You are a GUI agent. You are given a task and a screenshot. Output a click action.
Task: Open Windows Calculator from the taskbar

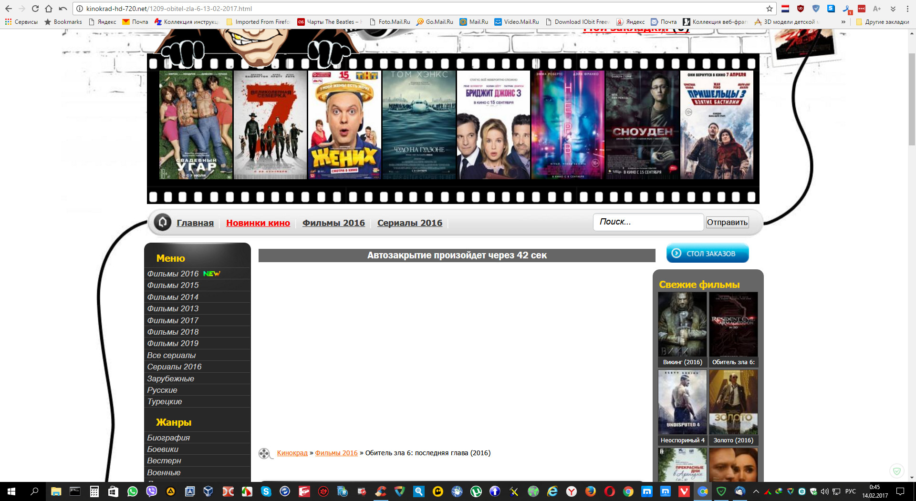click(x=94, y=491)
